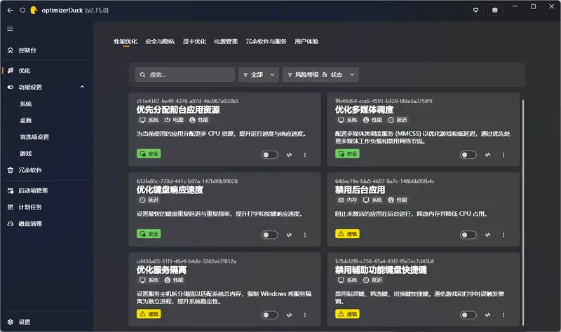The height and width of the screenshot is (332, 561).
Task: Open more options for 禁用后台应用
Action: (x=503, y=235)
